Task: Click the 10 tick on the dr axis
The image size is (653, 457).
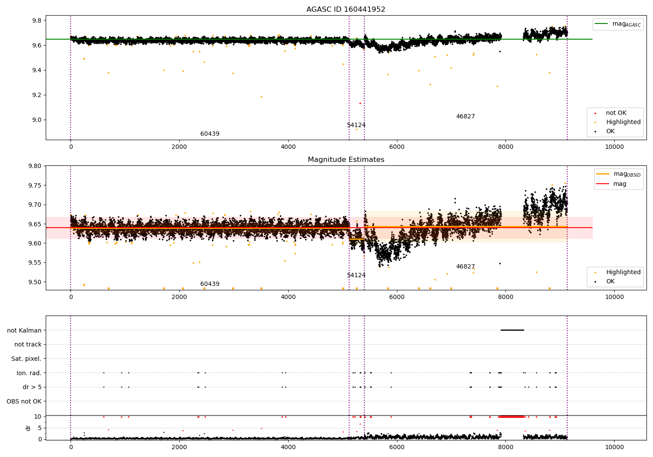Action: coord(38,417)
